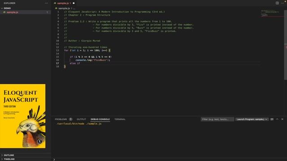Click the JS icon in breadcrumb

coord(56,8)
